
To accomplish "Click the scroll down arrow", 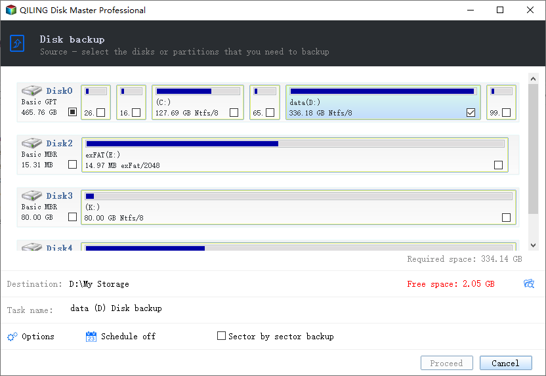I will [x=533, y=245].
